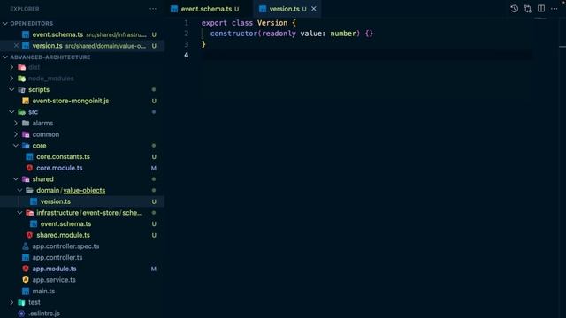Click the TypeScript icon beside main.ts
Screen dimensions: 566x318
click(26, 291)
